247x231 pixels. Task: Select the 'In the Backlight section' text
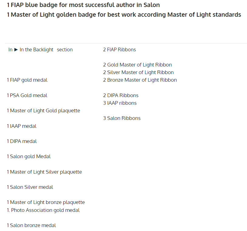[x=46, y=50]
